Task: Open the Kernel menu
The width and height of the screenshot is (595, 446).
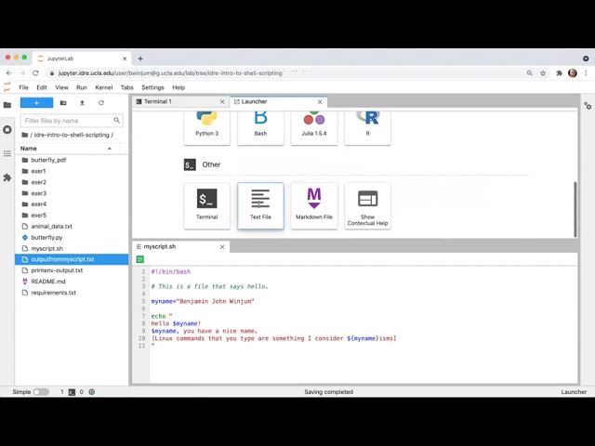Action: click(x=104, y=87)
